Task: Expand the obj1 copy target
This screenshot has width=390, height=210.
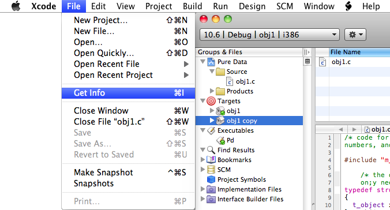Action: coord(212,121)
